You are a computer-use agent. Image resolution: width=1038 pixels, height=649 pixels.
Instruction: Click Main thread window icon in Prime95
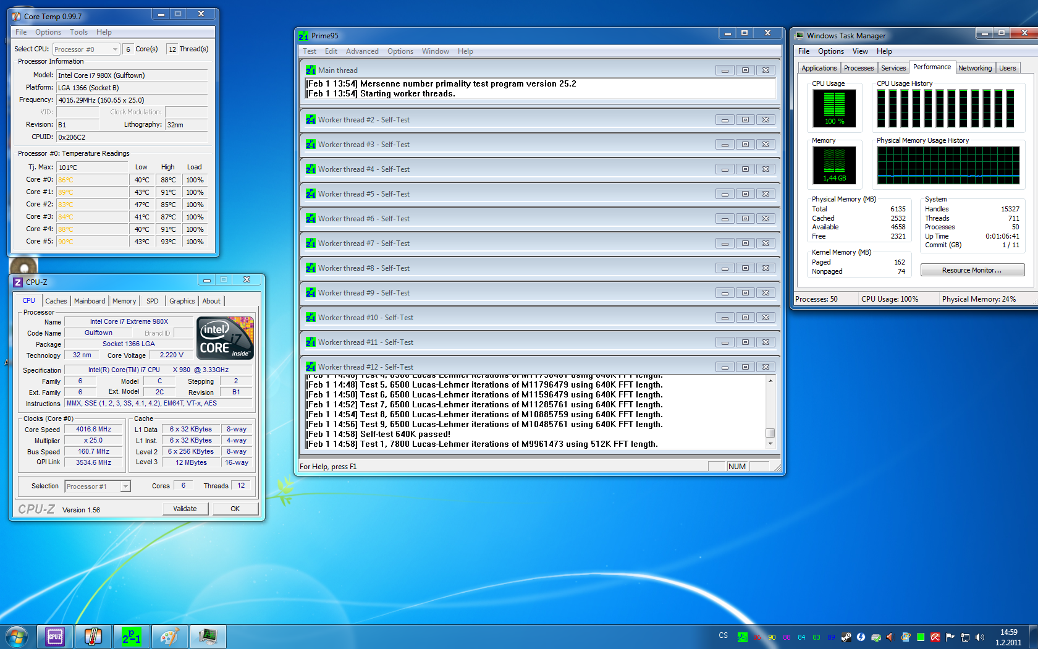311,70
